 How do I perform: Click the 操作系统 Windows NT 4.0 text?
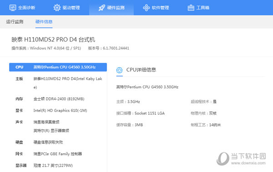pyautogui.click(x=46, y=48)
